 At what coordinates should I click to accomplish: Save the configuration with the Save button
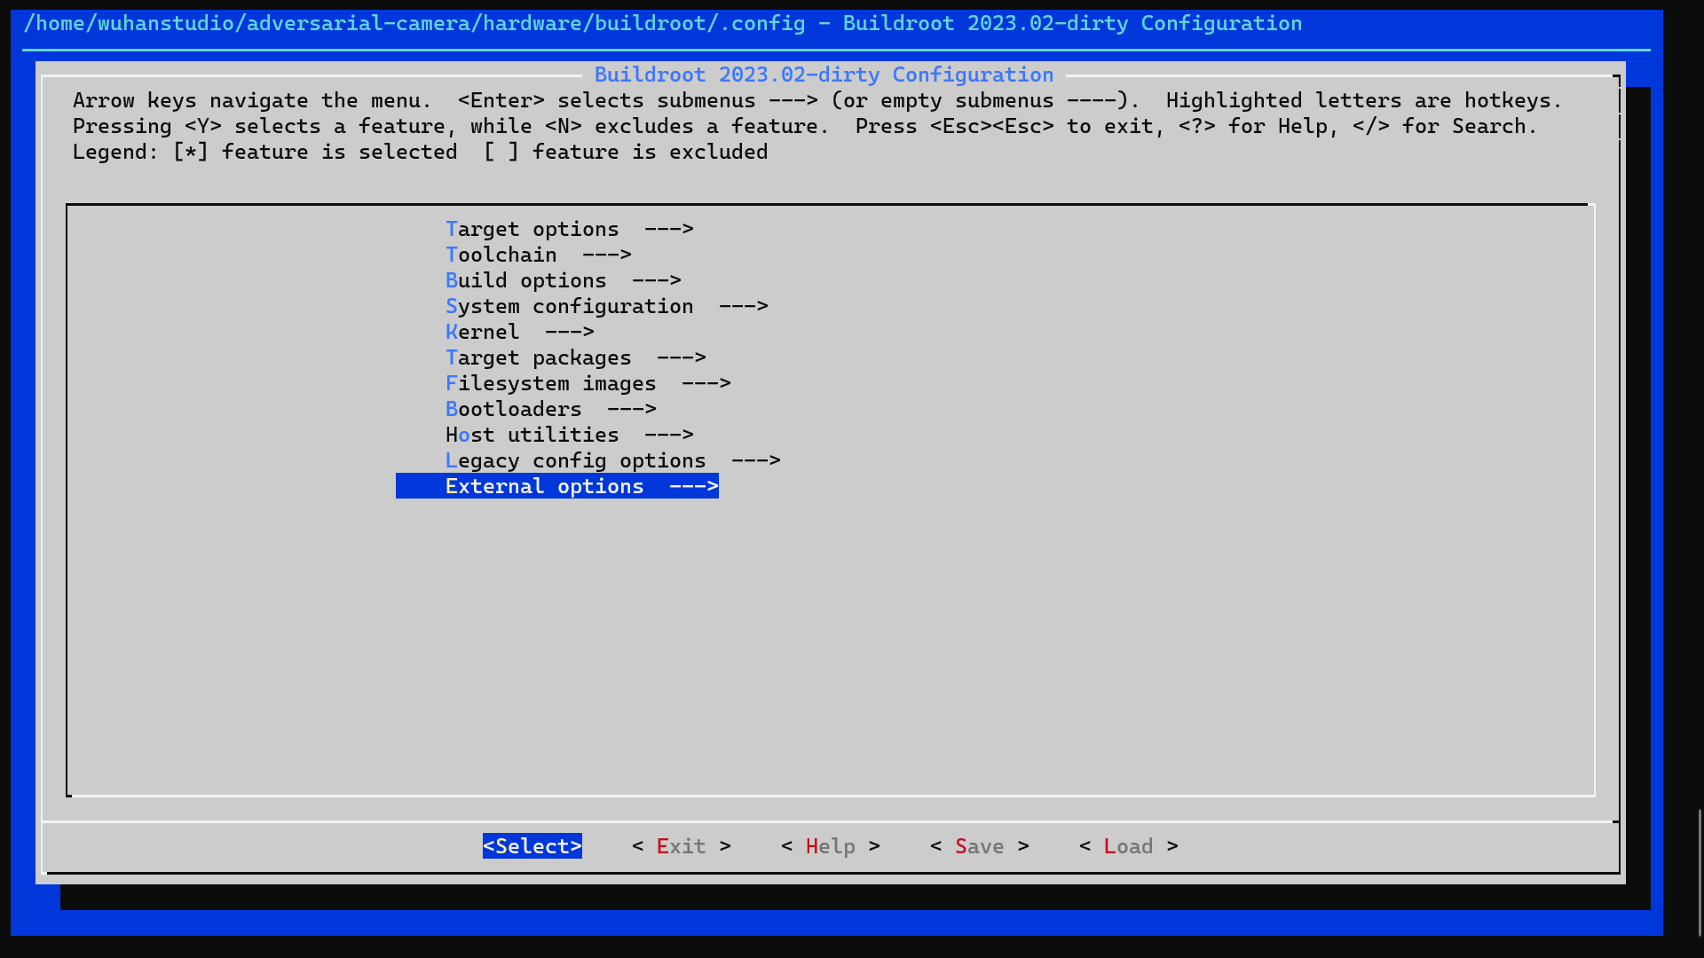pyautogui.click(x=979, y=846)
